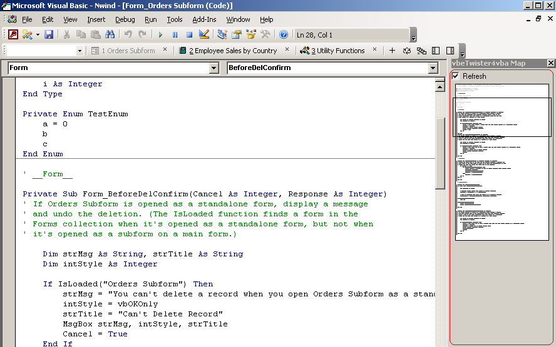Image resolution: width=556 pixels, height=347 pixels.
Task: Add a new tab with the plus icon
Action: 392,51
